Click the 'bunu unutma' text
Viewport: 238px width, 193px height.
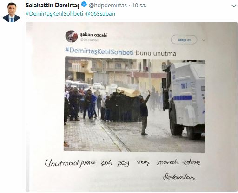[x=156, y=53]
